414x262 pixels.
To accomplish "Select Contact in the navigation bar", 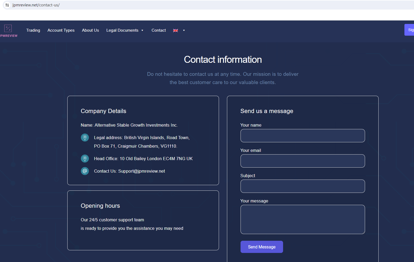I will coord(159,30).
